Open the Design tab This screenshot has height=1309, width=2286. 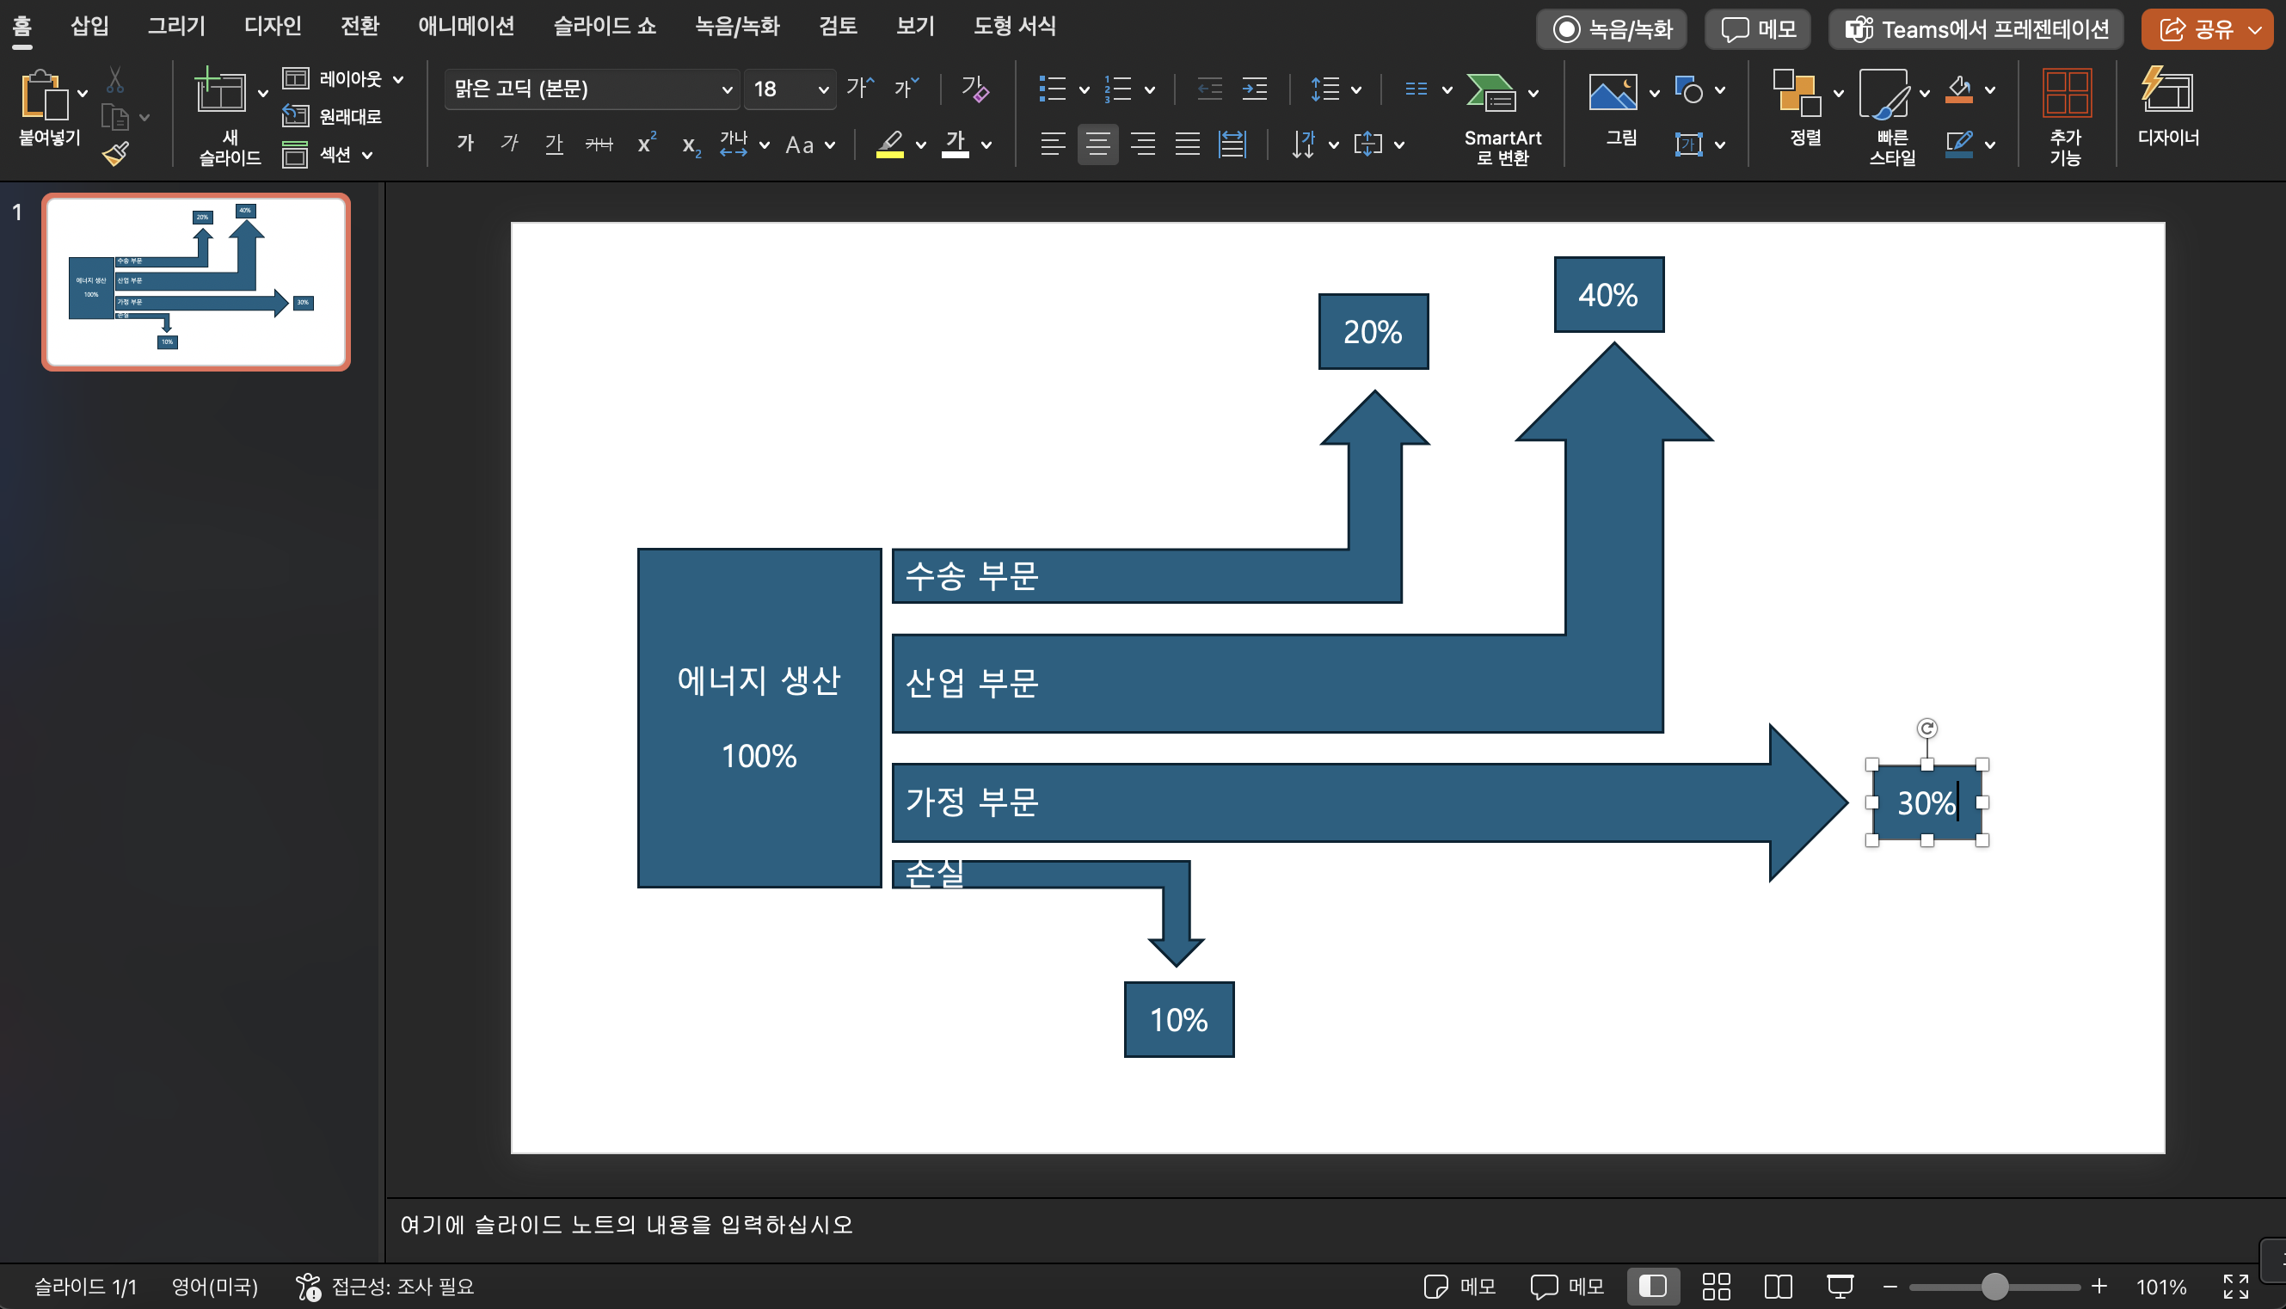tap(273, 26)
